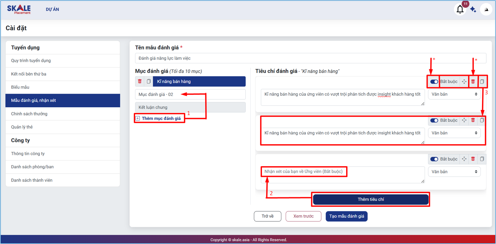496x244 pixels.
Task: Open Văn bản dropdown for first criterion
Action: [454, 94]
